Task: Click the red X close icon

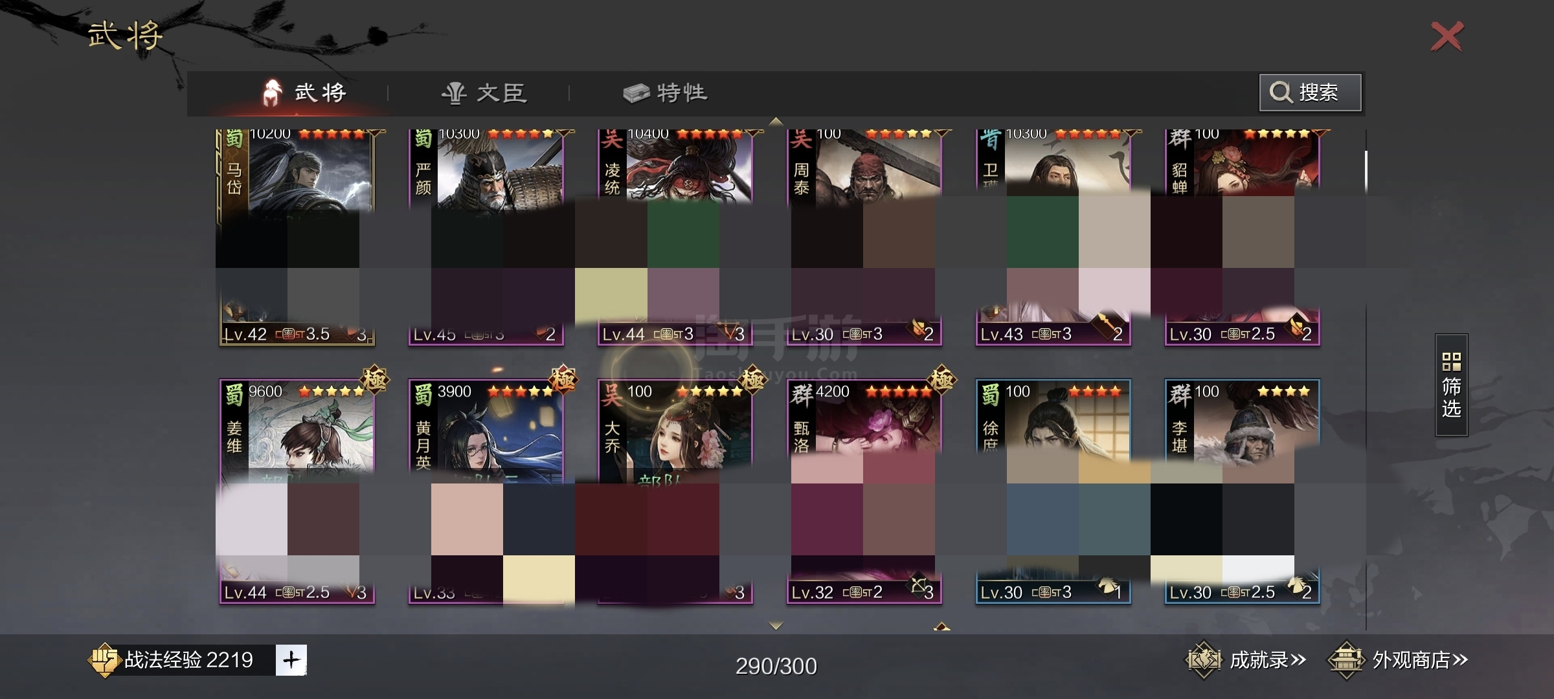Action: click(1447, 36)
